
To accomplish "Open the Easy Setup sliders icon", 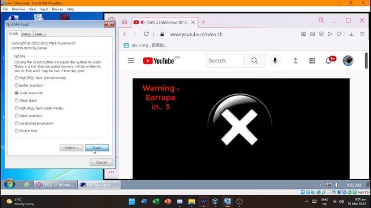I will [x=362, y=34].
